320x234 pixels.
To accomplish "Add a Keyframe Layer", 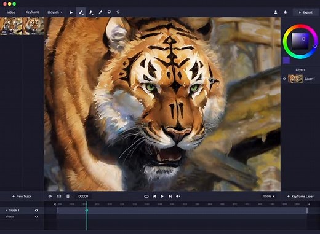I will tap(300, 197).
